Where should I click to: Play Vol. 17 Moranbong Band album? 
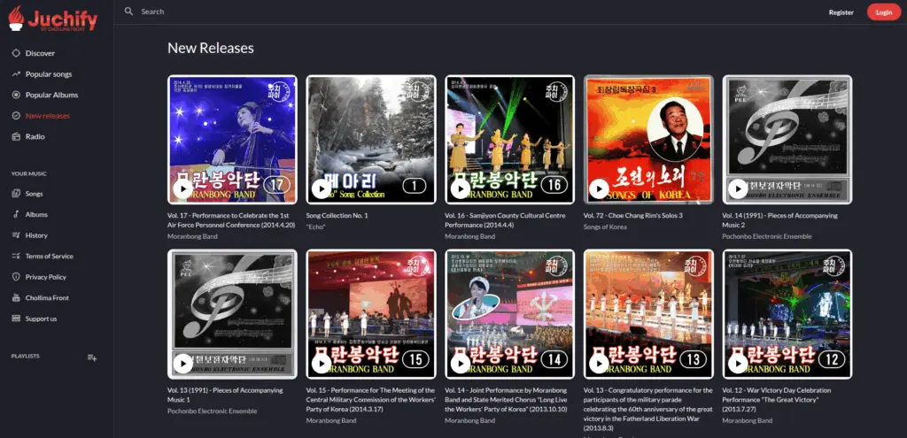(x=182, y=188)
